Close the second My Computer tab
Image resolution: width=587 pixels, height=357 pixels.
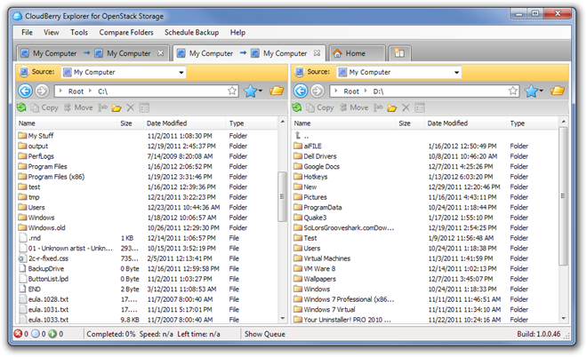pos(317,53)
